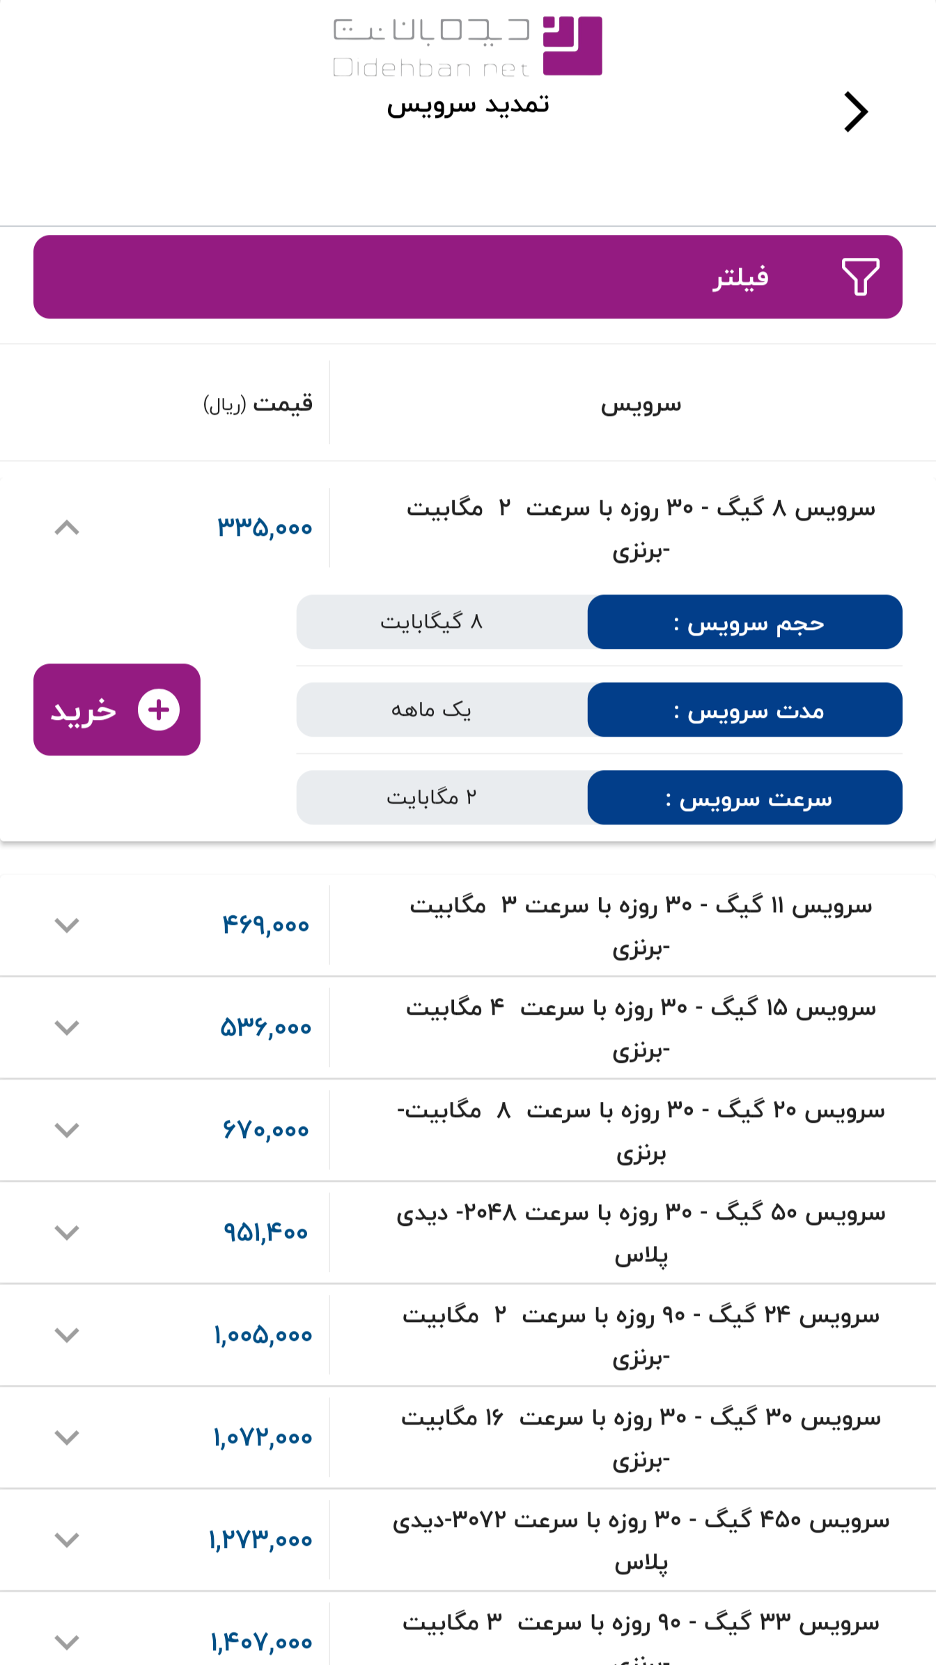This screenshot has width=936, height=1665.
Task: Expand the 1,407,000 rial service chevron
Action: [67, 1642]
